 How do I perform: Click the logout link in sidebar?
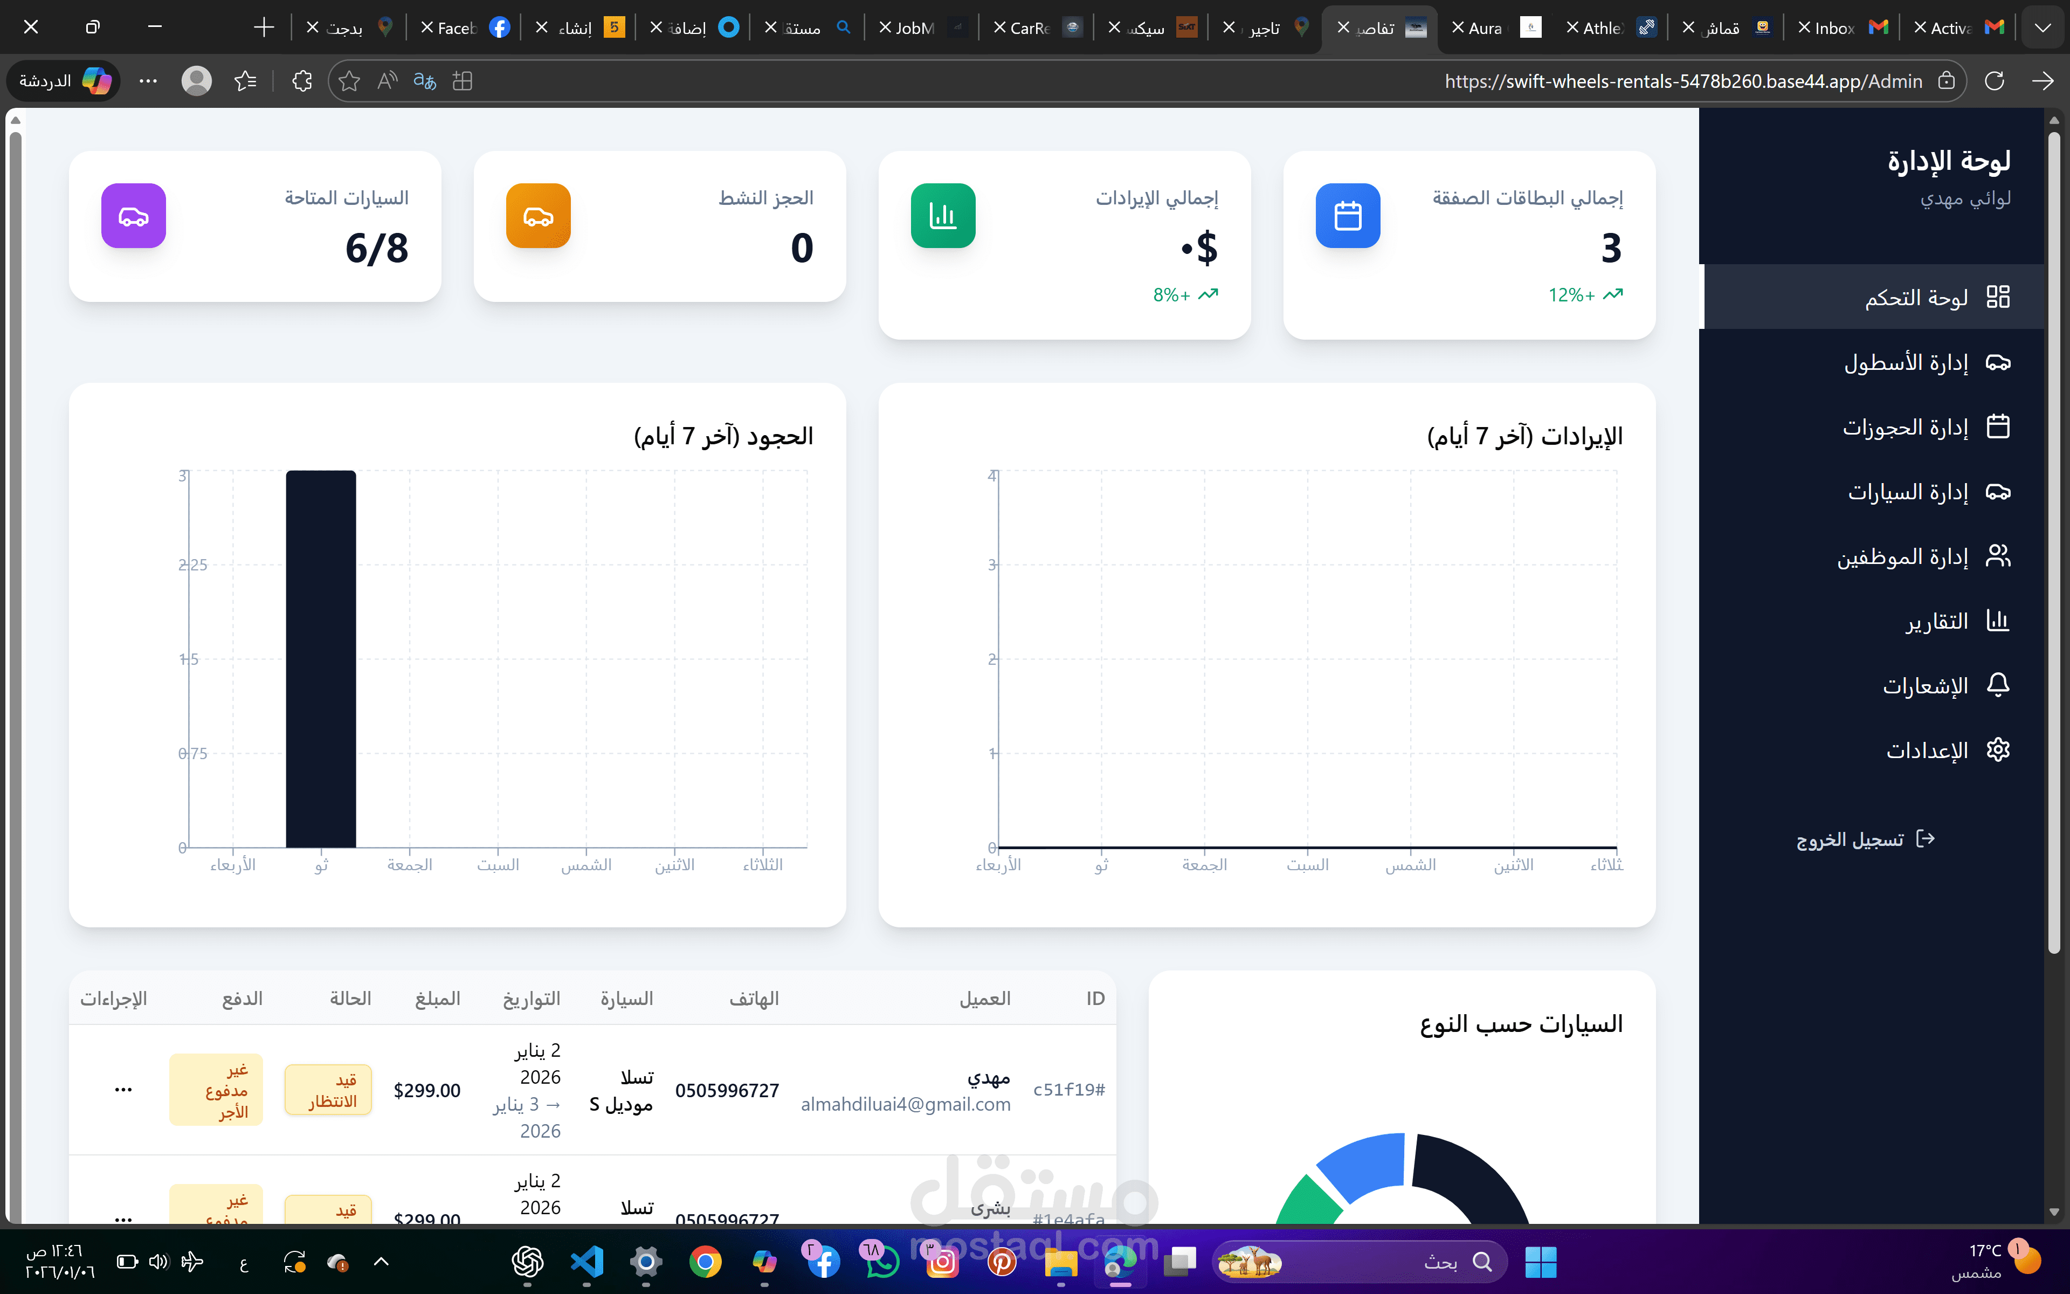[1865, 839]
